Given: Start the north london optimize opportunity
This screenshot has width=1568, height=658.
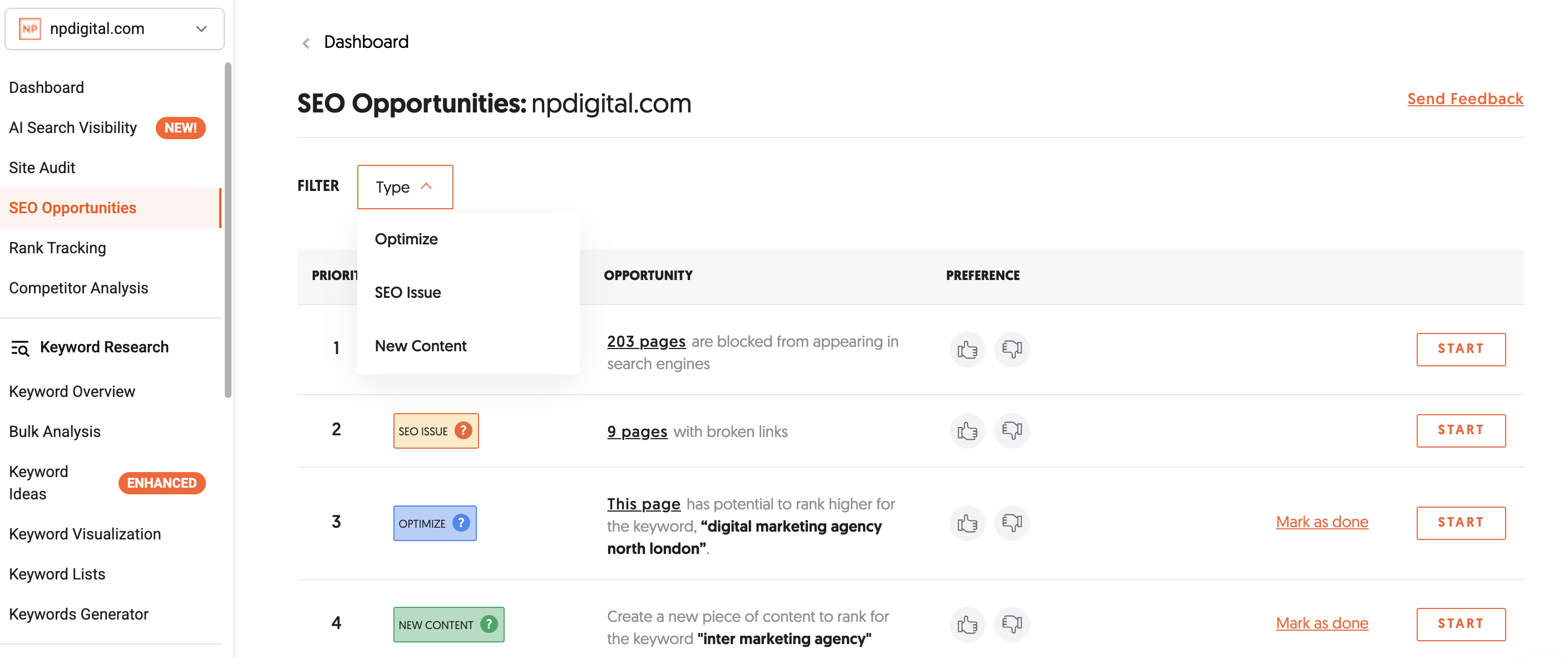Looking at the screenshot, I should pyautogui.click(x=1461, y=523).
